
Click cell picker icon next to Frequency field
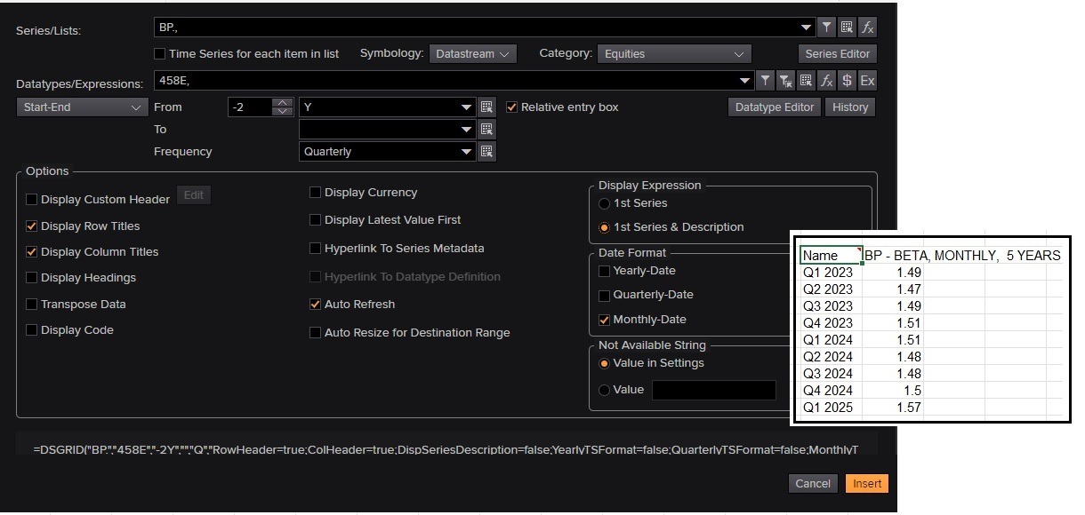pos(486,152)
